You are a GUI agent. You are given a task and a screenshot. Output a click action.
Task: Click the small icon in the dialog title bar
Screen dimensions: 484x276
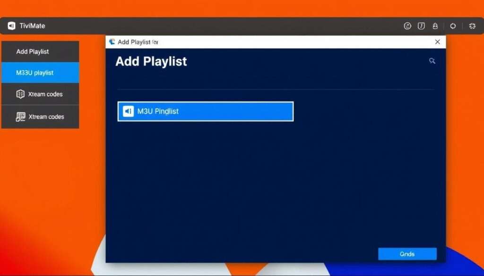pos(112,42)
